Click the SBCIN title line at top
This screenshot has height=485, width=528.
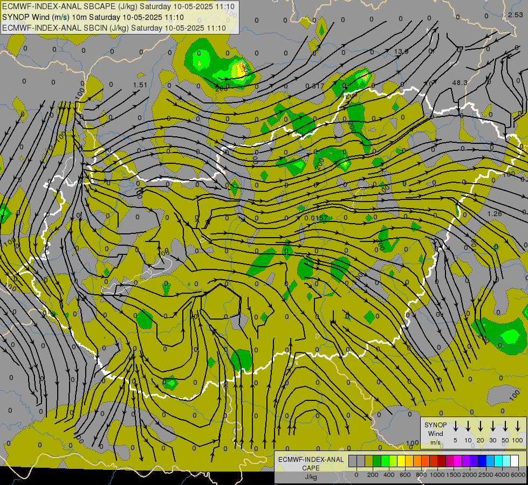tap(114, 28)
